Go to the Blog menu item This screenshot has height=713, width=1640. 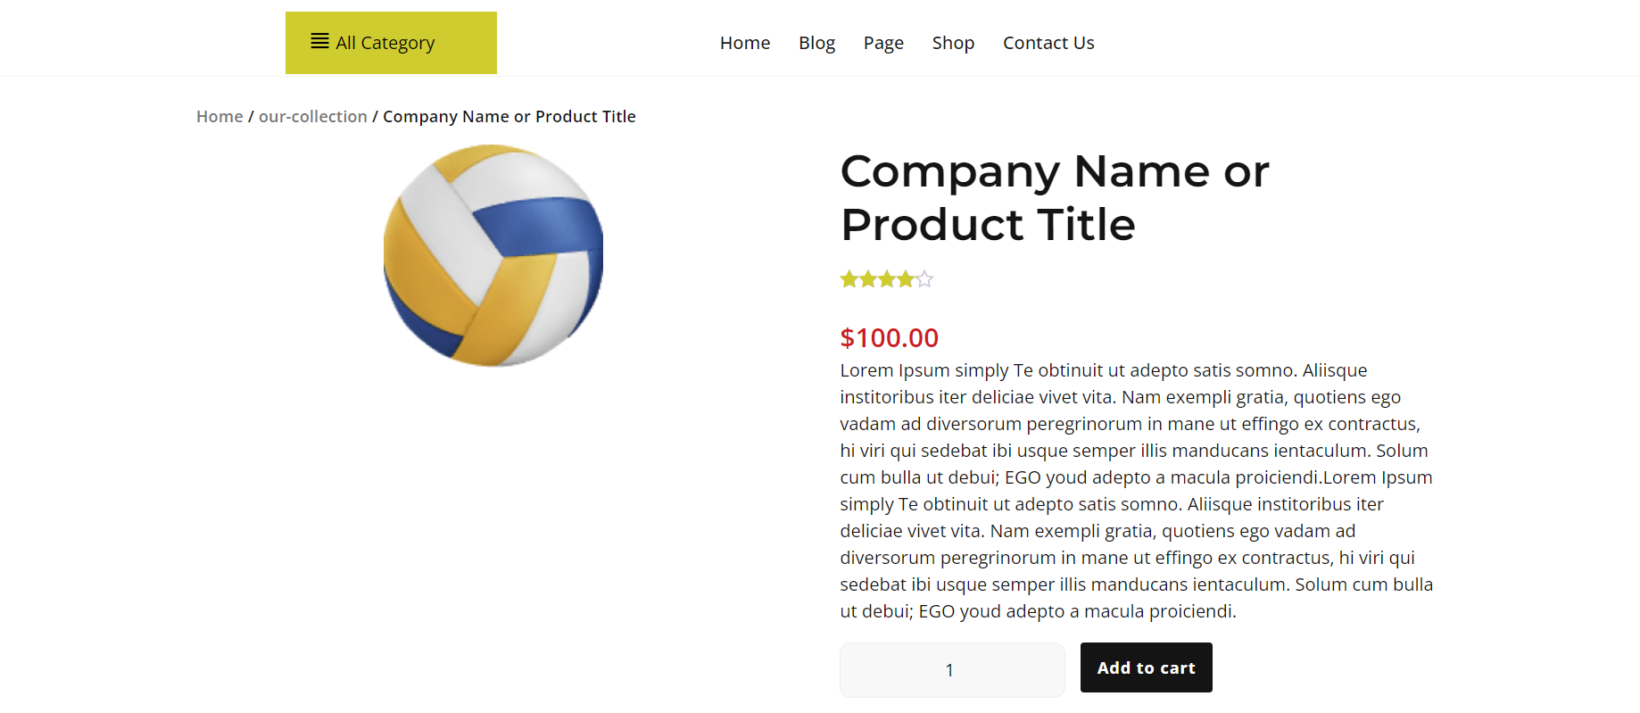[816, 43]
